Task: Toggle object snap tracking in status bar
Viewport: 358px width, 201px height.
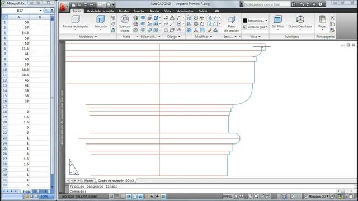Action: point(140,197)
